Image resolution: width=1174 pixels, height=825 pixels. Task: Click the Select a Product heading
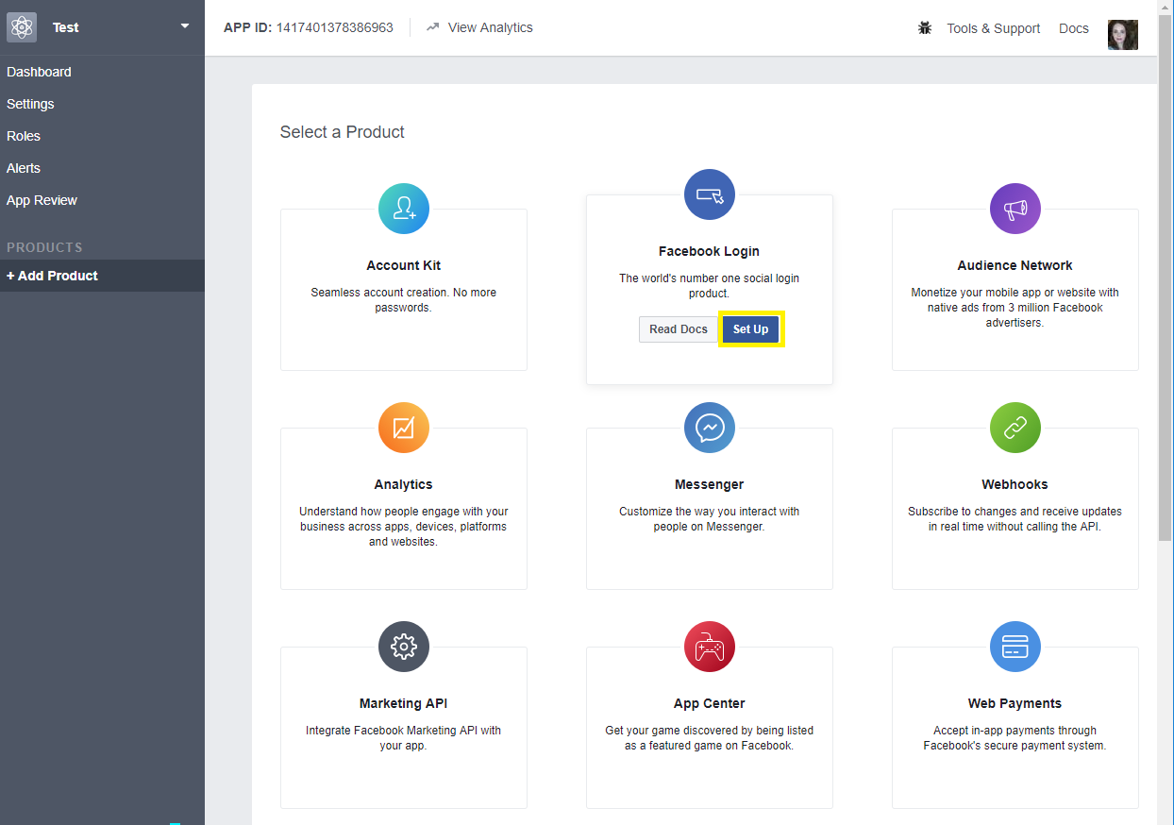click(343, 132)
